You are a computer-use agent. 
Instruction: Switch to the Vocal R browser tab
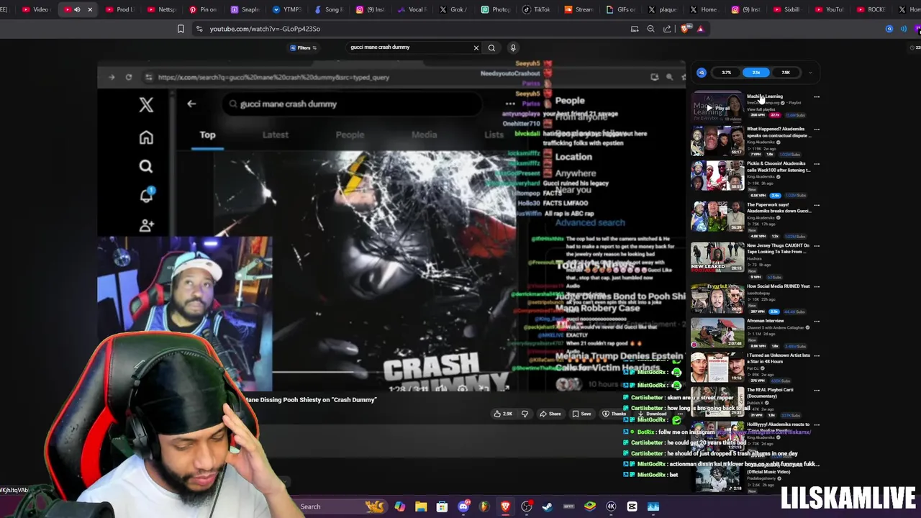[412, 9]
